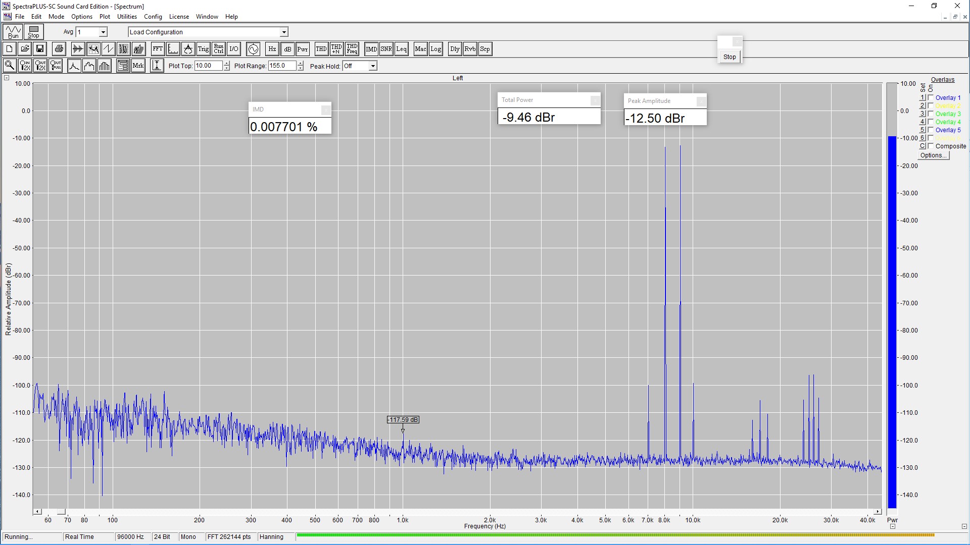Screen dimensions: 970x545
Task: Toggle the Hz peak frequency display
Action: [272, 49]
